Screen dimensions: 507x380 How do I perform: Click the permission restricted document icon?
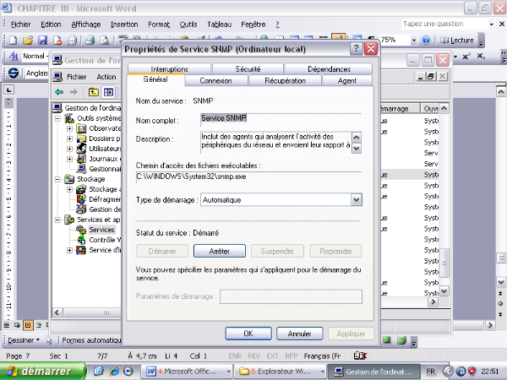pyautogui.click(x=57, y=41)
